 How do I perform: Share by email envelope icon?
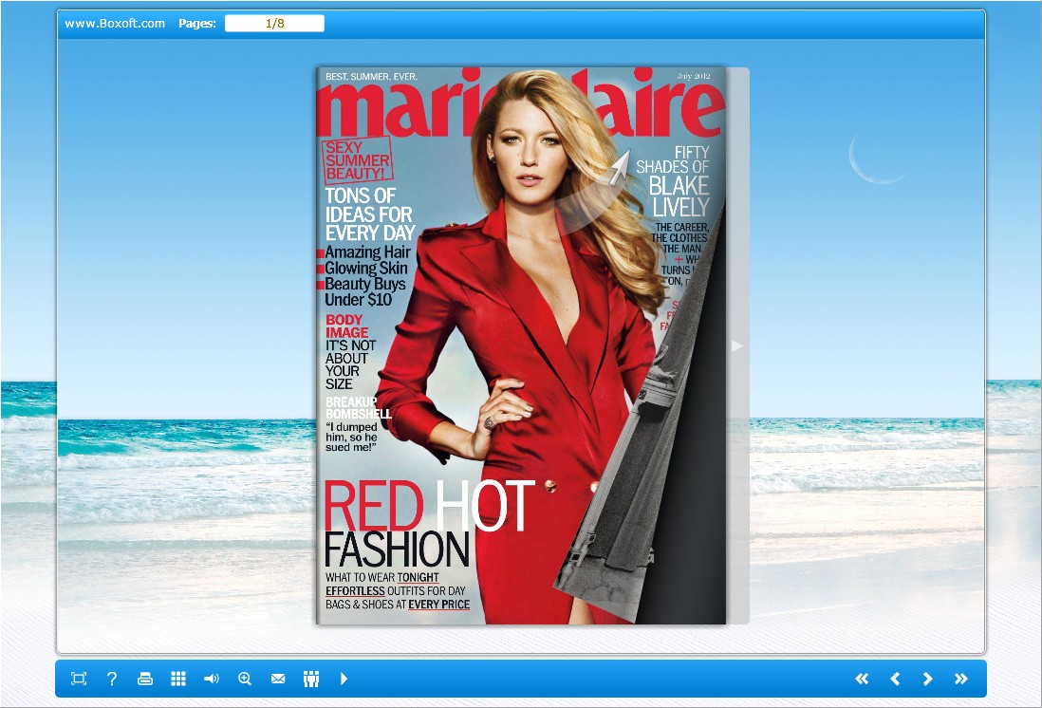[x=278, y=679]
